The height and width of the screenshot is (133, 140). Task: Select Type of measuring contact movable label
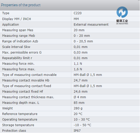click(29, 75)
